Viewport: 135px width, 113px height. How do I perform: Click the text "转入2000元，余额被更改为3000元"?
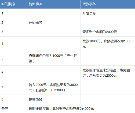click(x=53, y=87)
